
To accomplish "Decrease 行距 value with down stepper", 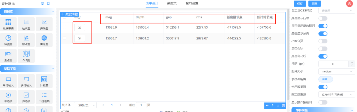I will point(351,65).
